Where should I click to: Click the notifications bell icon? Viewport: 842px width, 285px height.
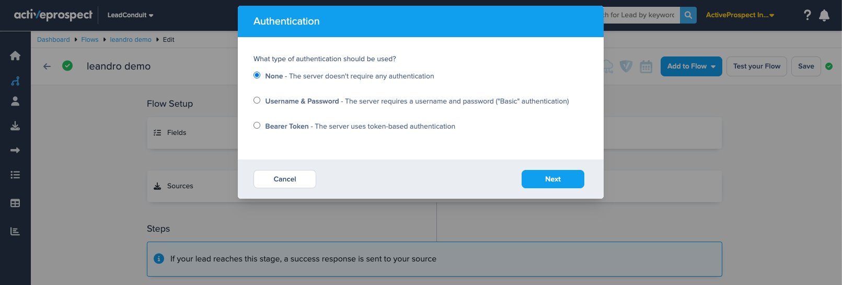[x=824, y=15]
